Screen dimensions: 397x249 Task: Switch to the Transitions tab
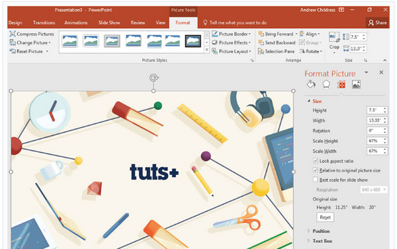(44, 22)
